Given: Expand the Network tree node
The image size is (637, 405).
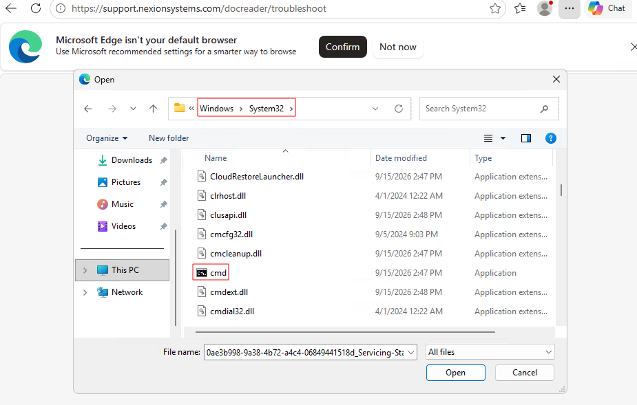Looking at the screenshot, I should (85, 292).
